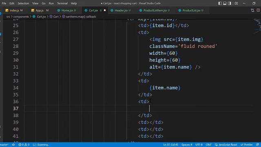Click on height={60} attribute text
The image size is (261, 147).
tap(165, 60)
